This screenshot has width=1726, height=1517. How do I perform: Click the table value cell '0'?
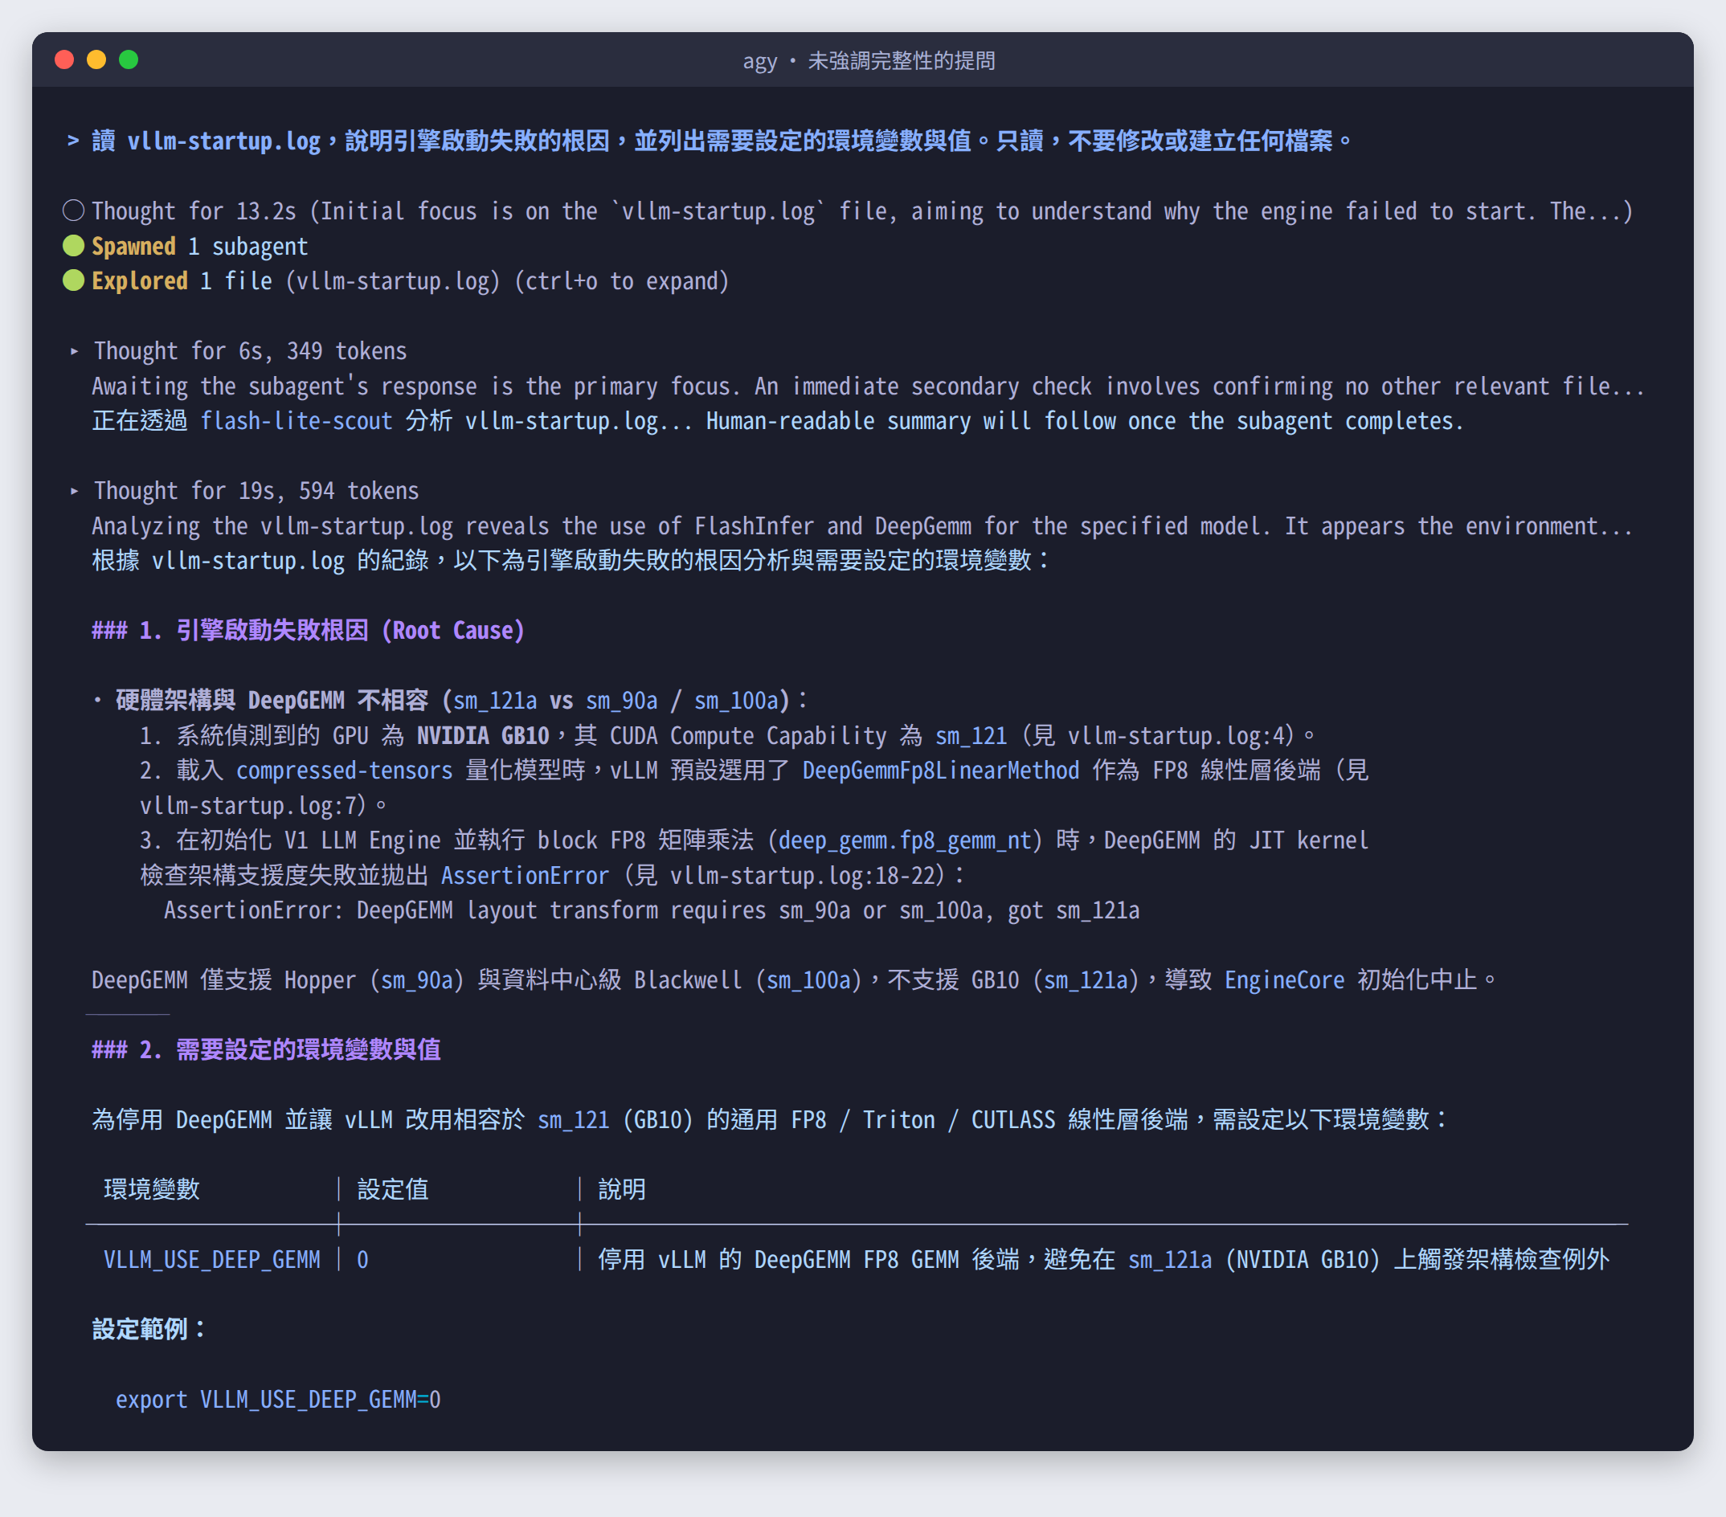pyautogui.click(x=362, y=1261)
